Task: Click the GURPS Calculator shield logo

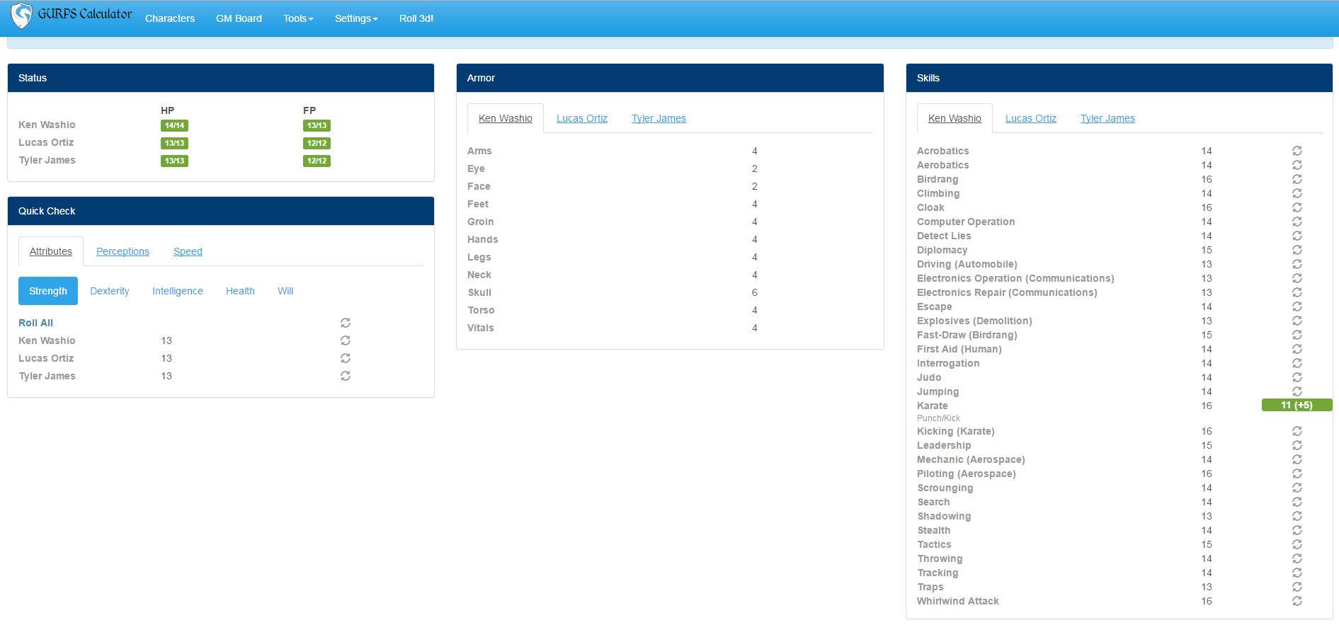Action: coord(22,16)
